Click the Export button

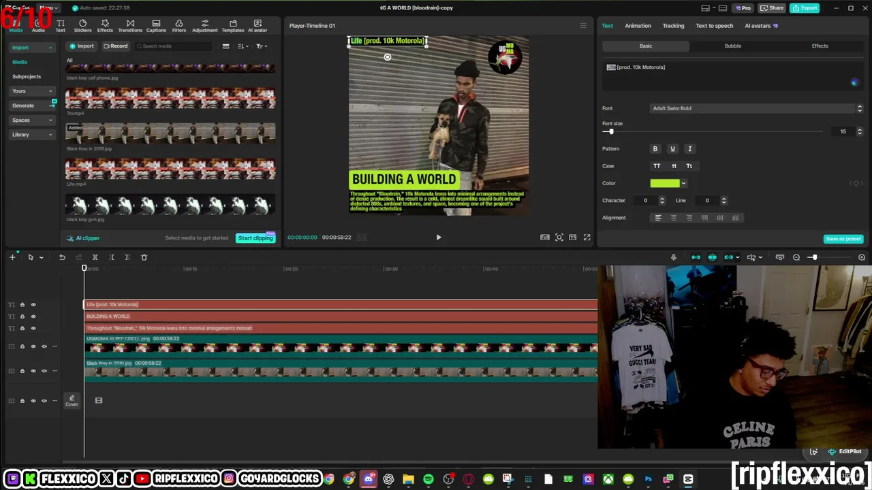click(x=805, y=8)
